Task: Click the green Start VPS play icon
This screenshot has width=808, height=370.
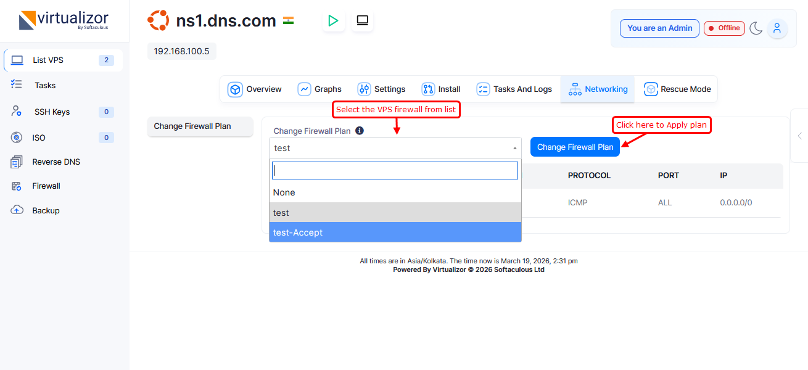Action: pyautogui.click(x=333, y=21)
